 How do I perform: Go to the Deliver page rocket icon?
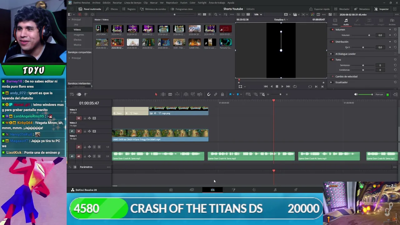296,190
